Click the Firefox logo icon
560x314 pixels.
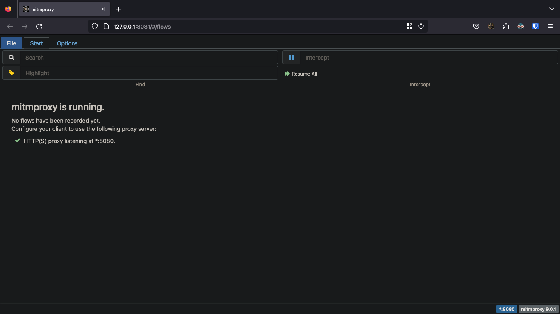pos(8,9)
